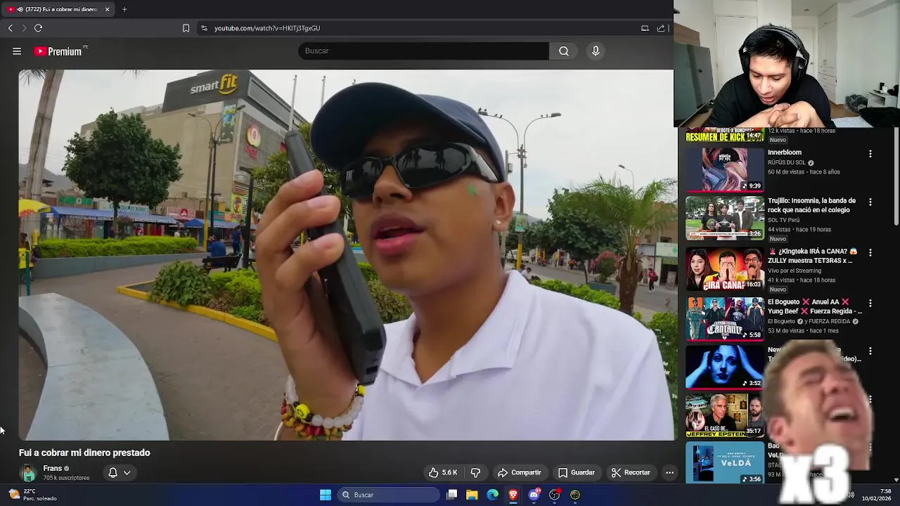Viewport: 900px width, 506px height.
Task: Open the 'Innerbloom' video title
Action: (785, 153)
